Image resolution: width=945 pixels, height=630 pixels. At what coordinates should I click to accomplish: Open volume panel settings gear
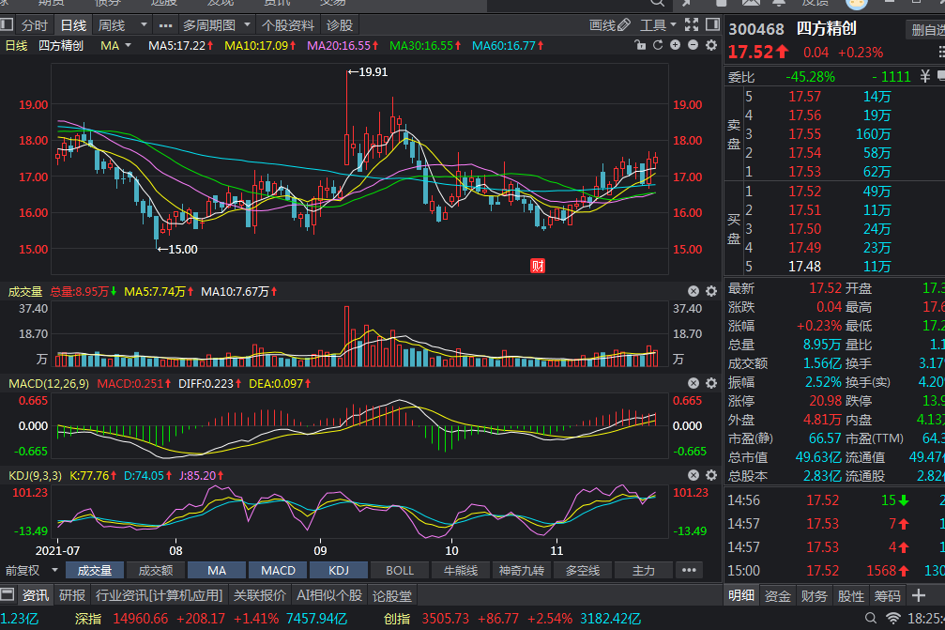(x=710, y=292)
